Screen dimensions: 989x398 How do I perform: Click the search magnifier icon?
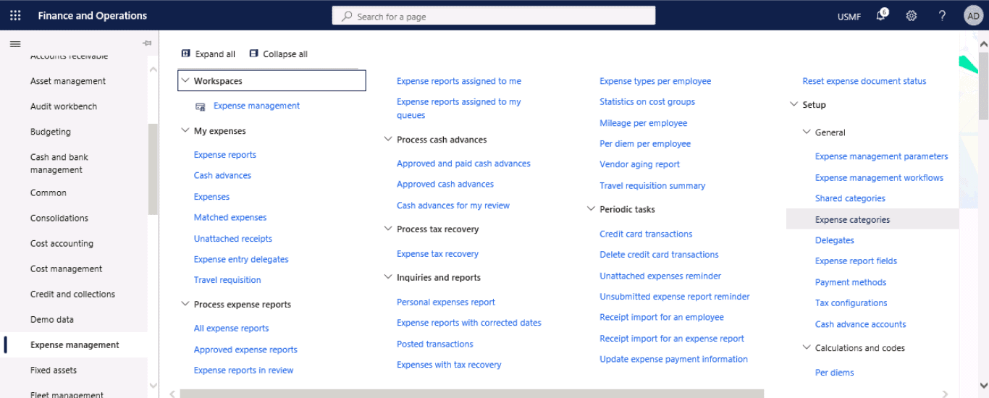(347, 16)
